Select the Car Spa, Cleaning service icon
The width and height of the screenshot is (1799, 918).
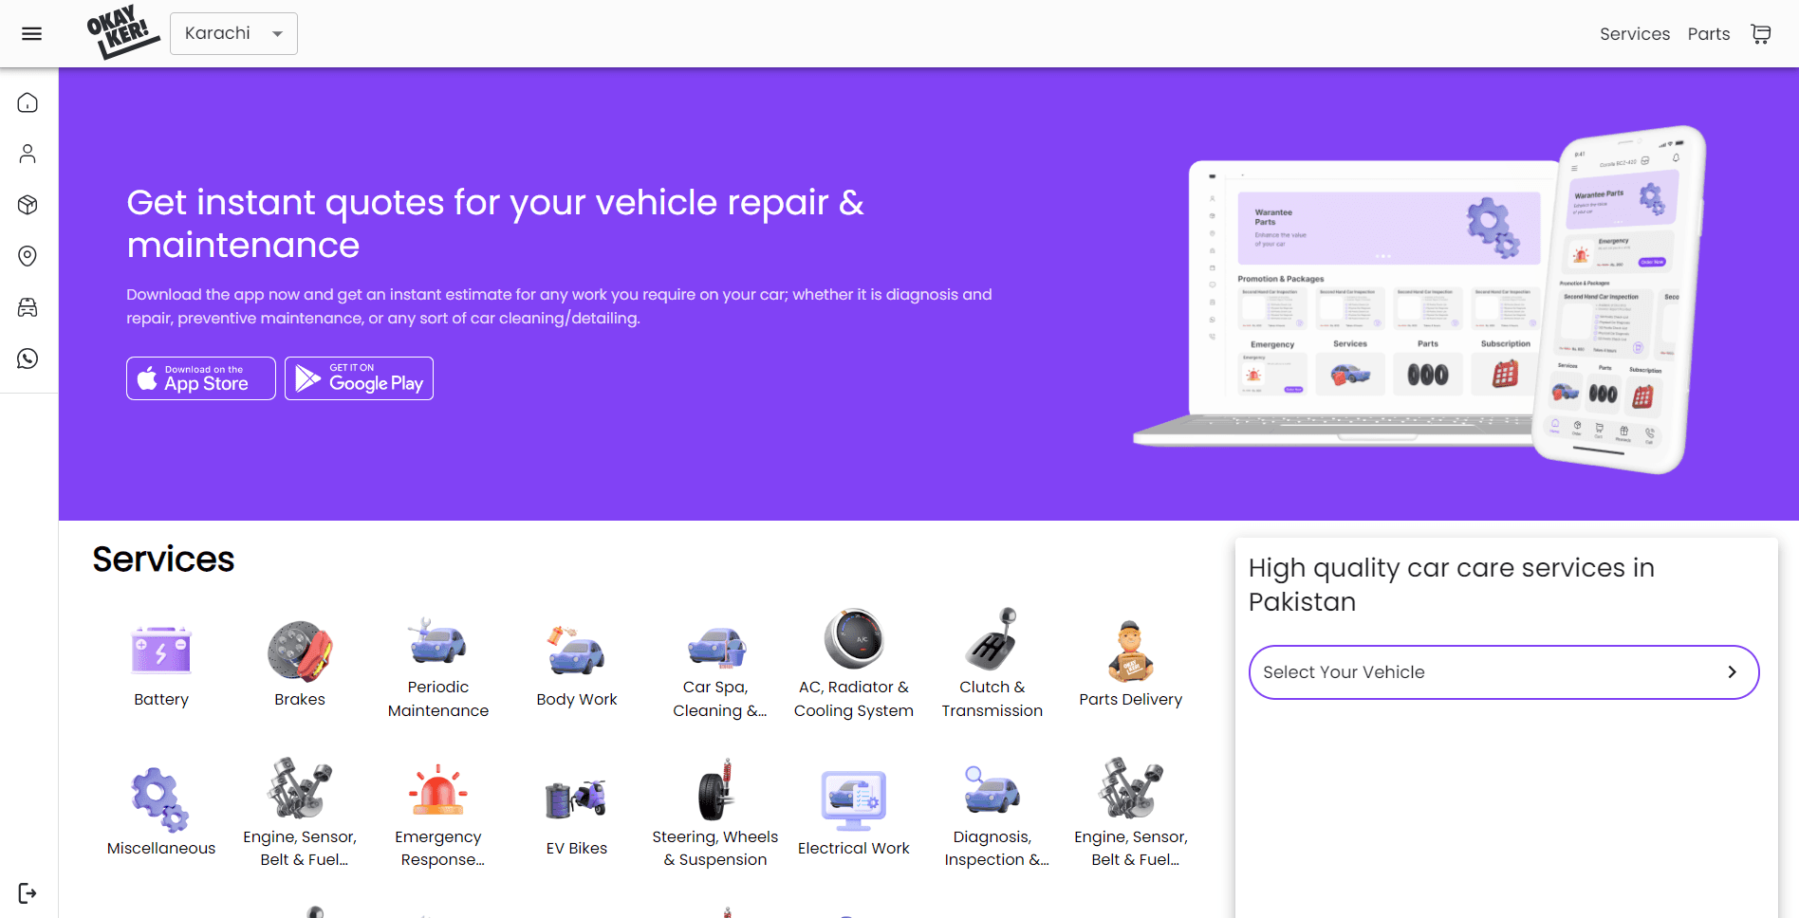[x=716, y=646]
